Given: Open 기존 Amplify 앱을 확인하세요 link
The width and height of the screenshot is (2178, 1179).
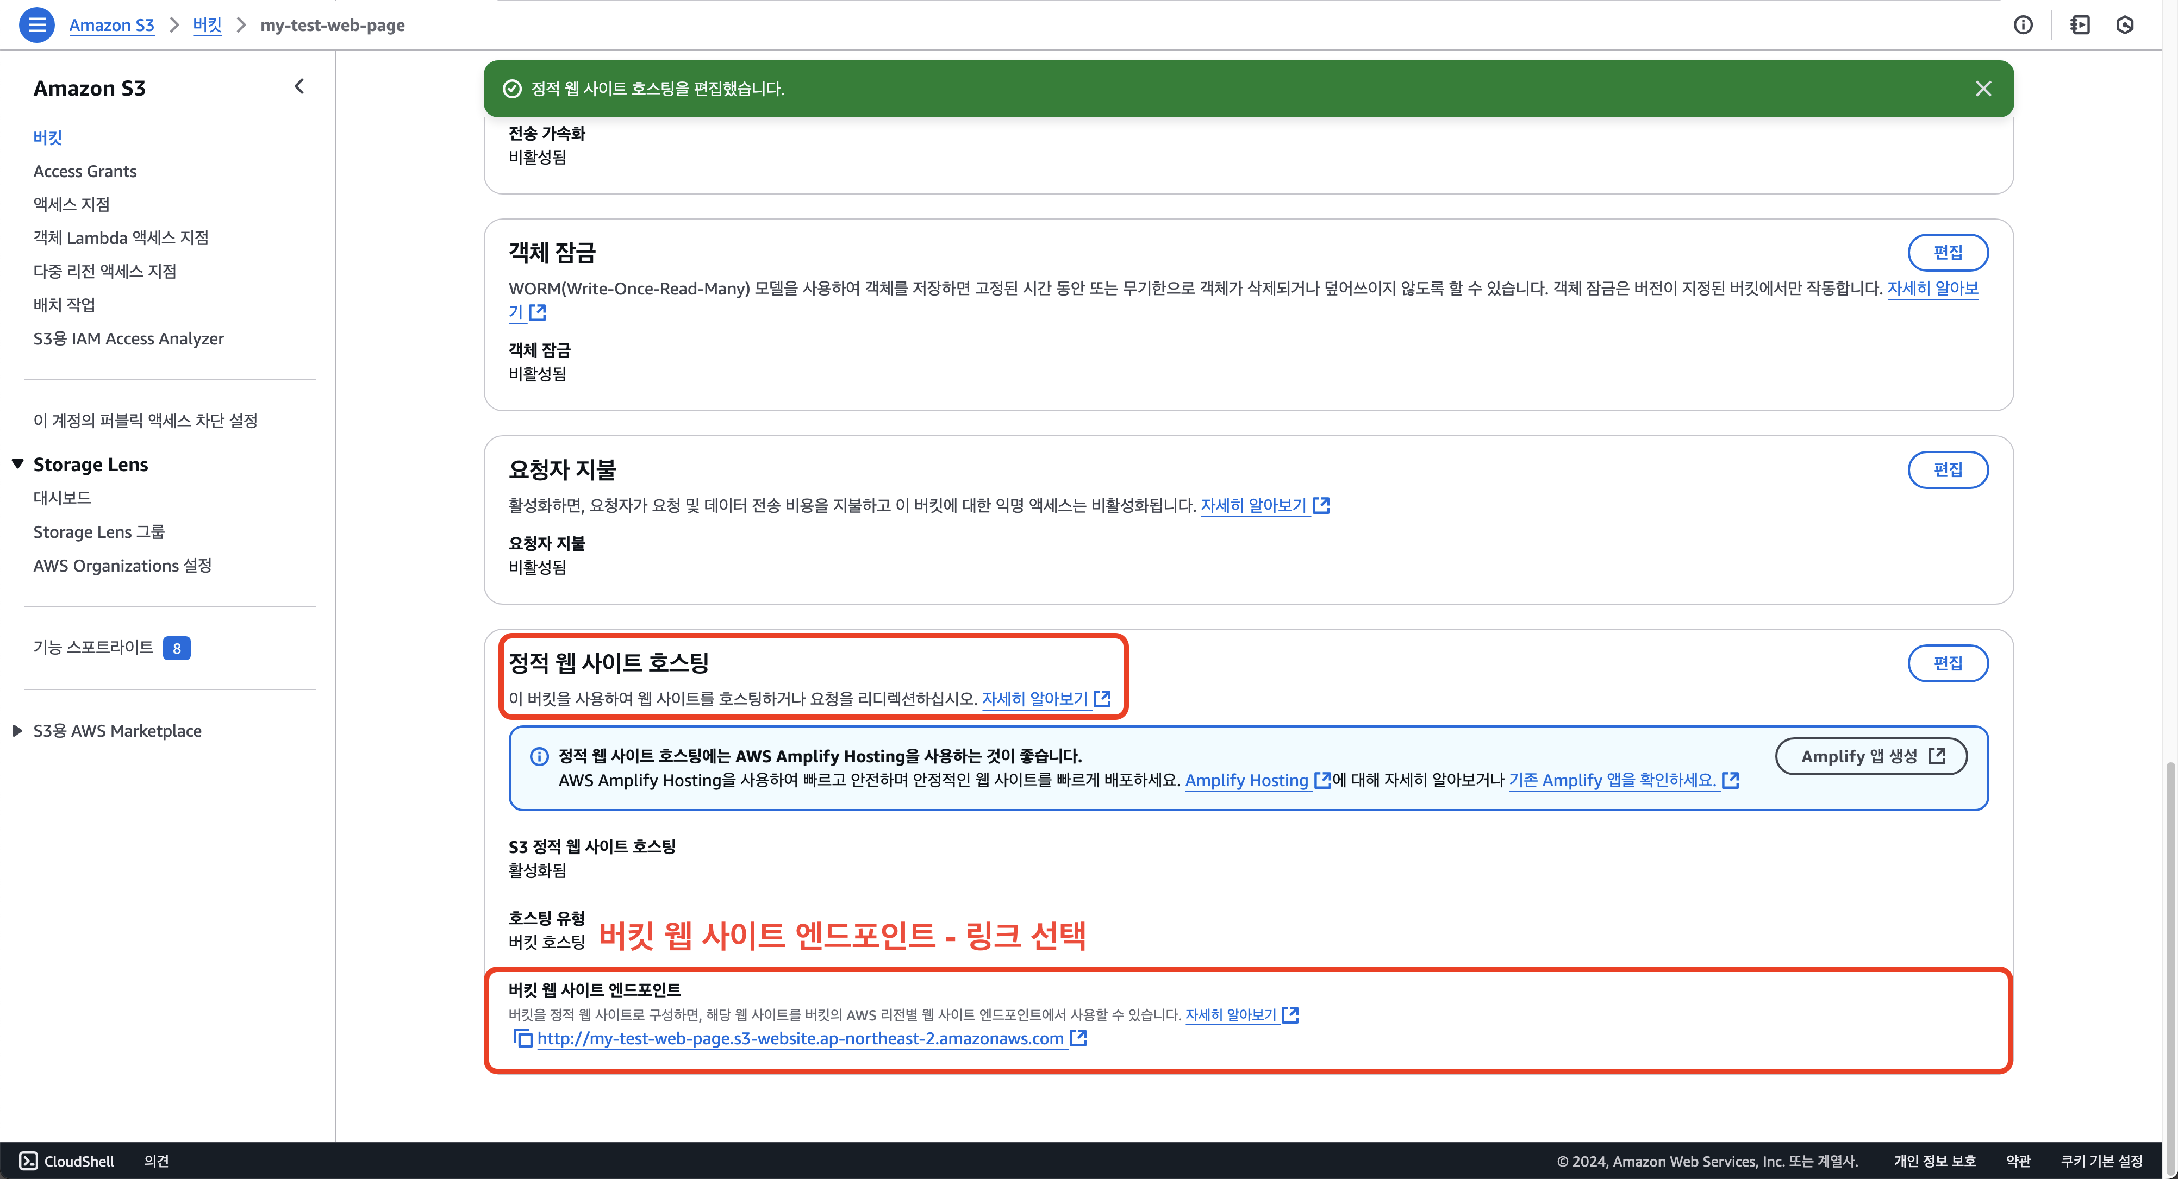Looking at the screenshot, I should 1624,780.
